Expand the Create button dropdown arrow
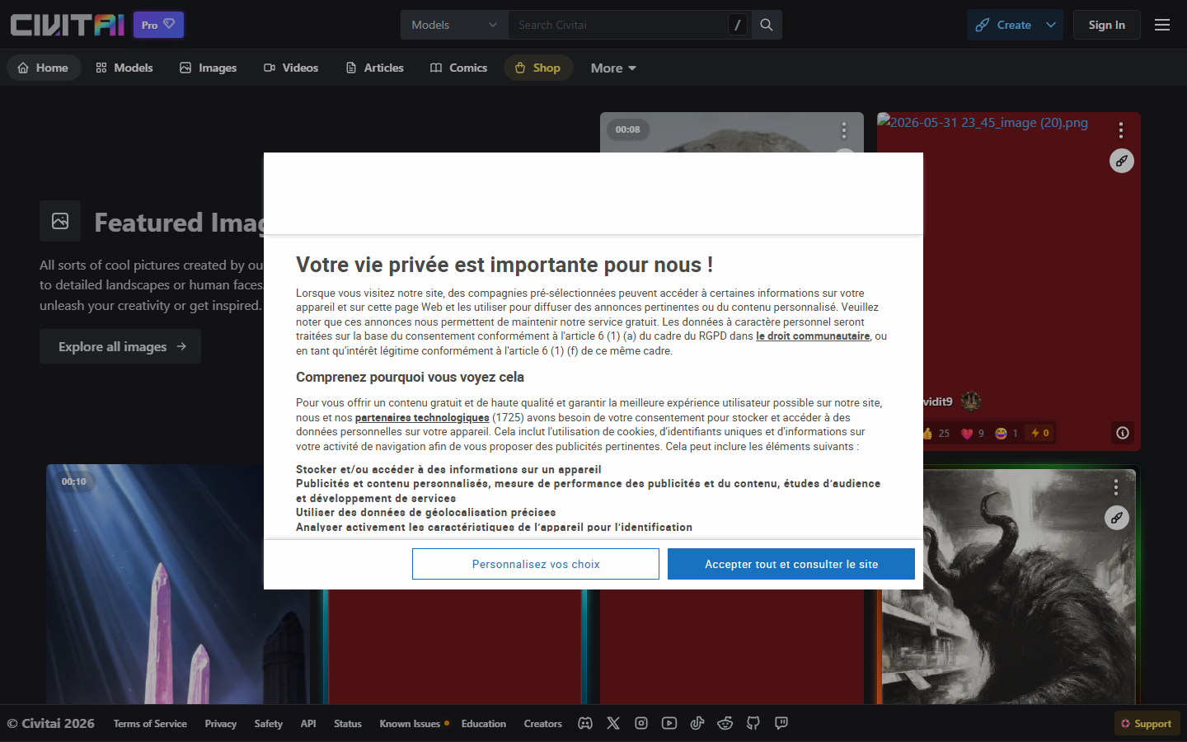The image size is (1187, 742). point(1051,25)
